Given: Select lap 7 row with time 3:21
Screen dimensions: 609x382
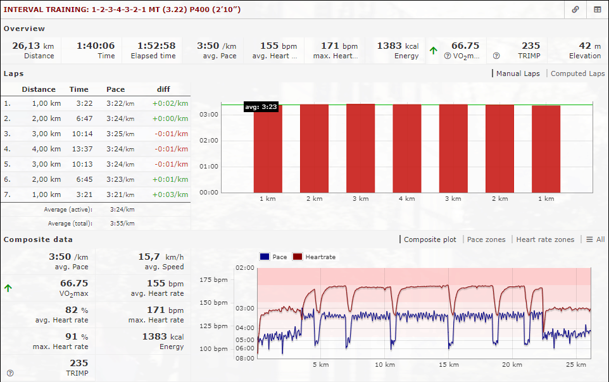Looking at the screenshot, I should 96,194.
